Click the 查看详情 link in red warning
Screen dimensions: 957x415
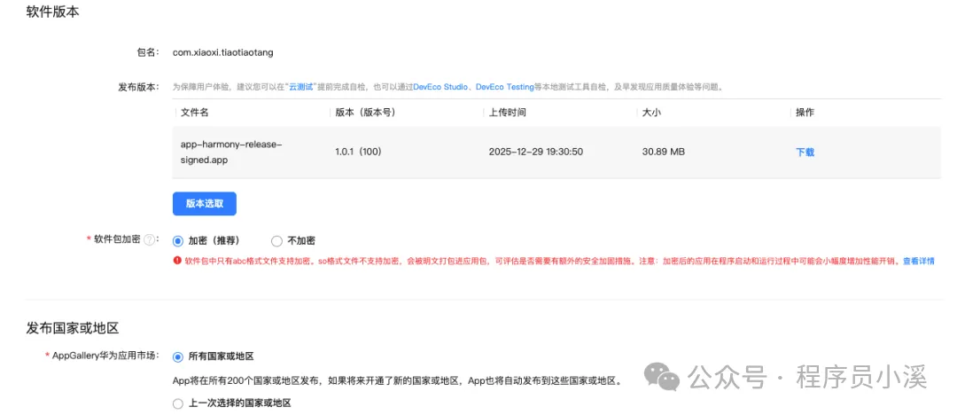click(x=919, y=261)
